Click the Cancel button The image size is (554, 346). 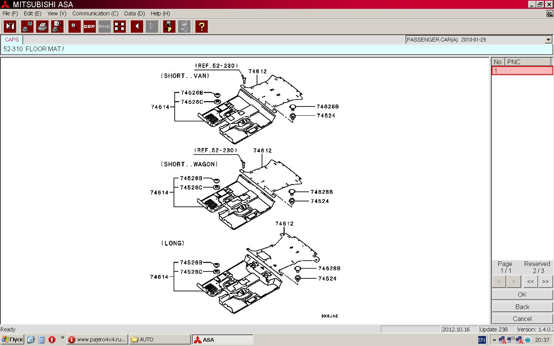click(522, 319)
